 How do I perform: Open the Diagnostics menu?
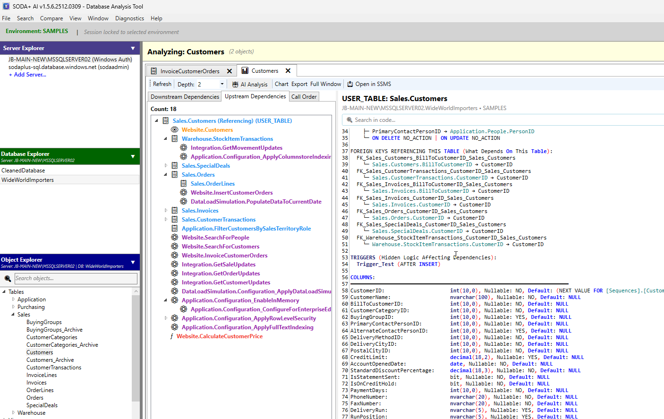click(x=129, y=18)
